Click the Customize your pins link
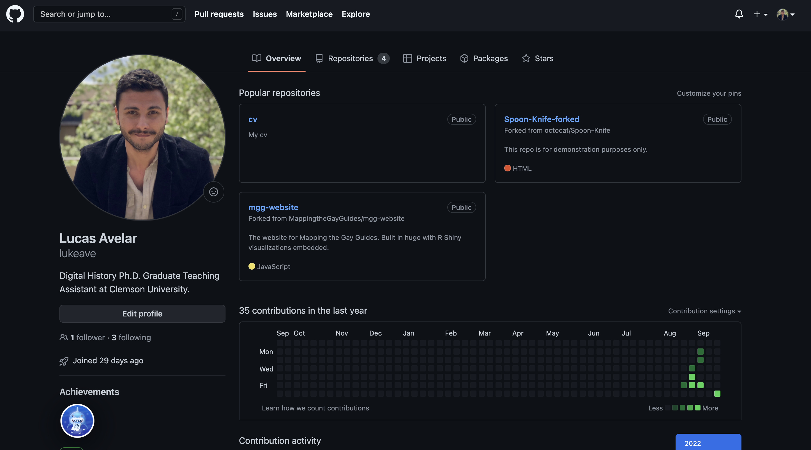Viewport: 811px width, 450px height. 709,93
